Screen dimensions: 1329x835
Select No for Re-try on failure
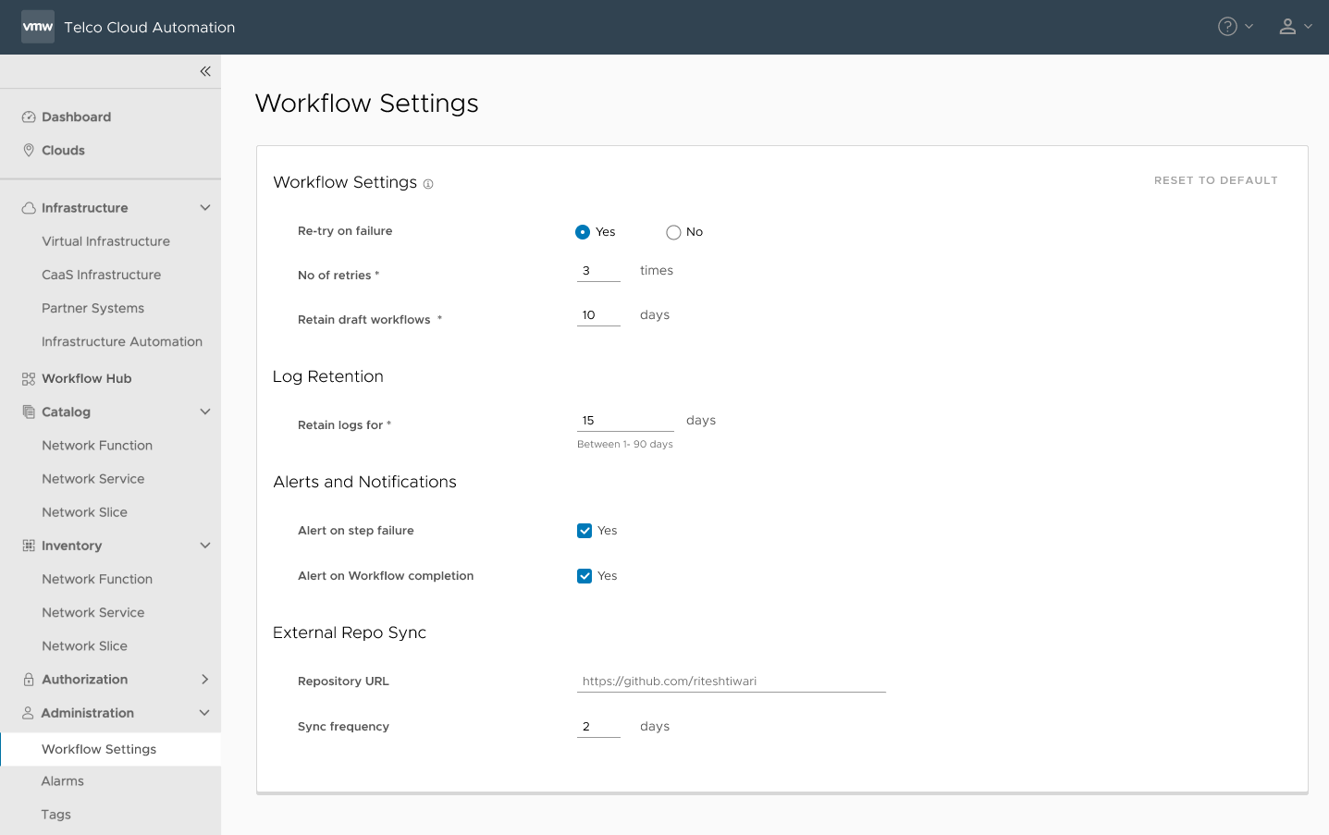pyautogui.click(x=673, y=232)
